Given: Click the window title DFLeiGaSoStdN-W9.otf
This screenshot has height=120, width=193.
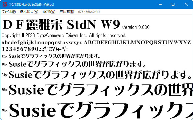Looking at the screenshot, I should point(31,5).
